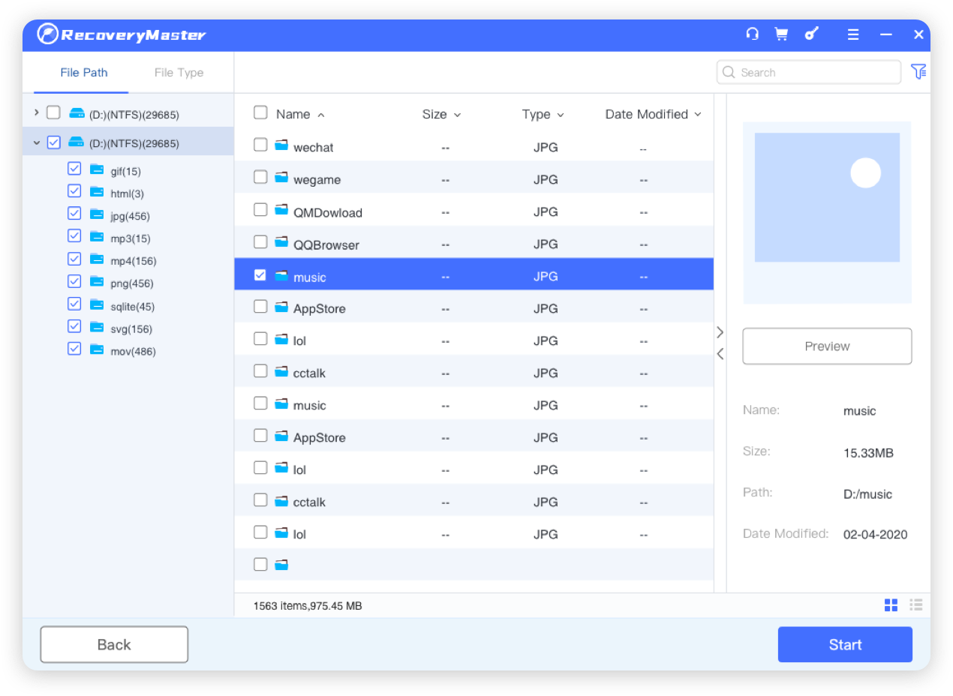Open the headset support icon

753,34
